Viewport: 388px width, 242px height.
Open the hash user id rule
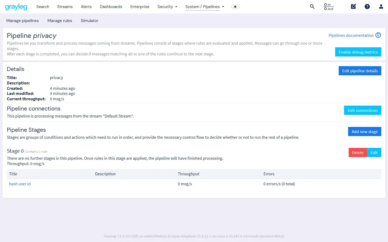20,184
